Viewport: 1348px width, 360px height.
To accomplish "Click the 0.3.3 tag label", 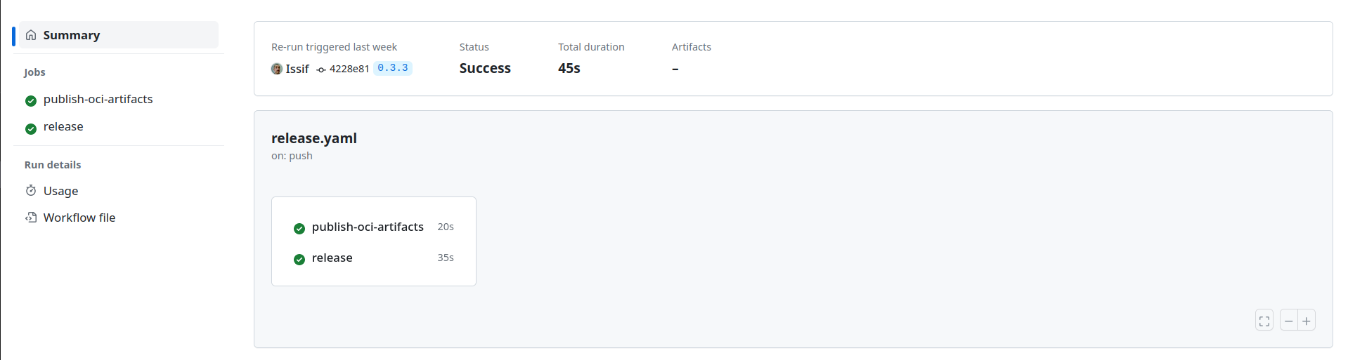I will [392, 68].
